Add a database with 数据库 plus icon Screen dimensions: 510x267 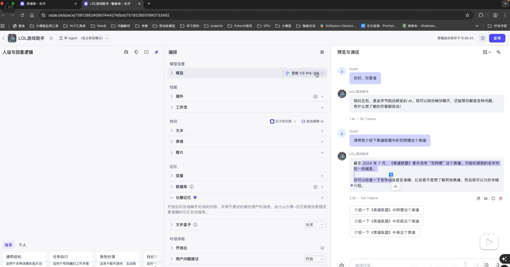(x=322, y=187)
